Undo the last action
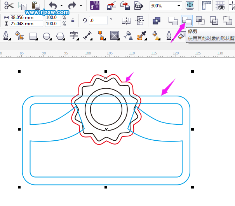The image size is (235, 206). click(53, 5)
